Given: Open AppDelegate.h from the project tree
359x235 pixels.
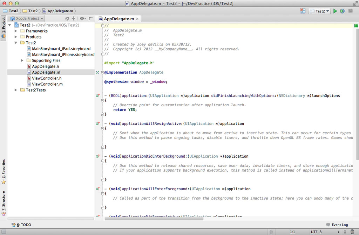Looking at the screenshot, I should (43, 66).
